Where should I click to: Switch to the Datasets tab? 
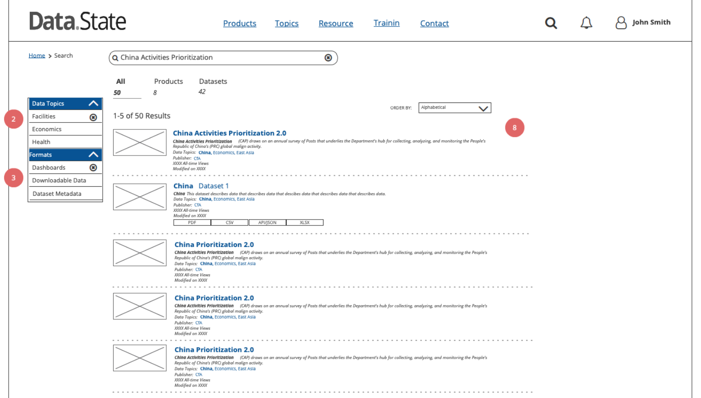pyautogui.click(x=213, y=81)
